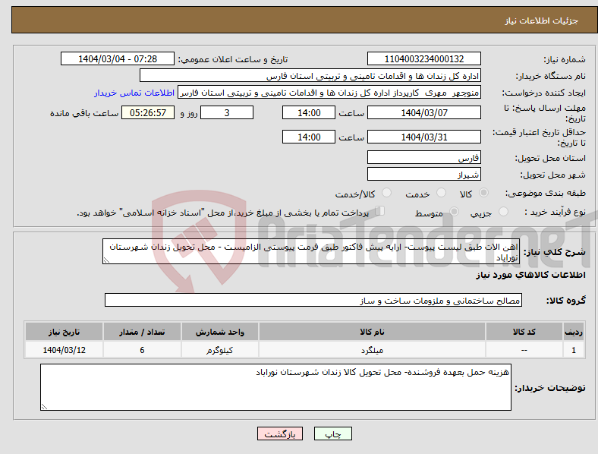Screen dimensions: 598x454
Task: Click the resize handle of description textarea
Action: [x=106, y=260]
